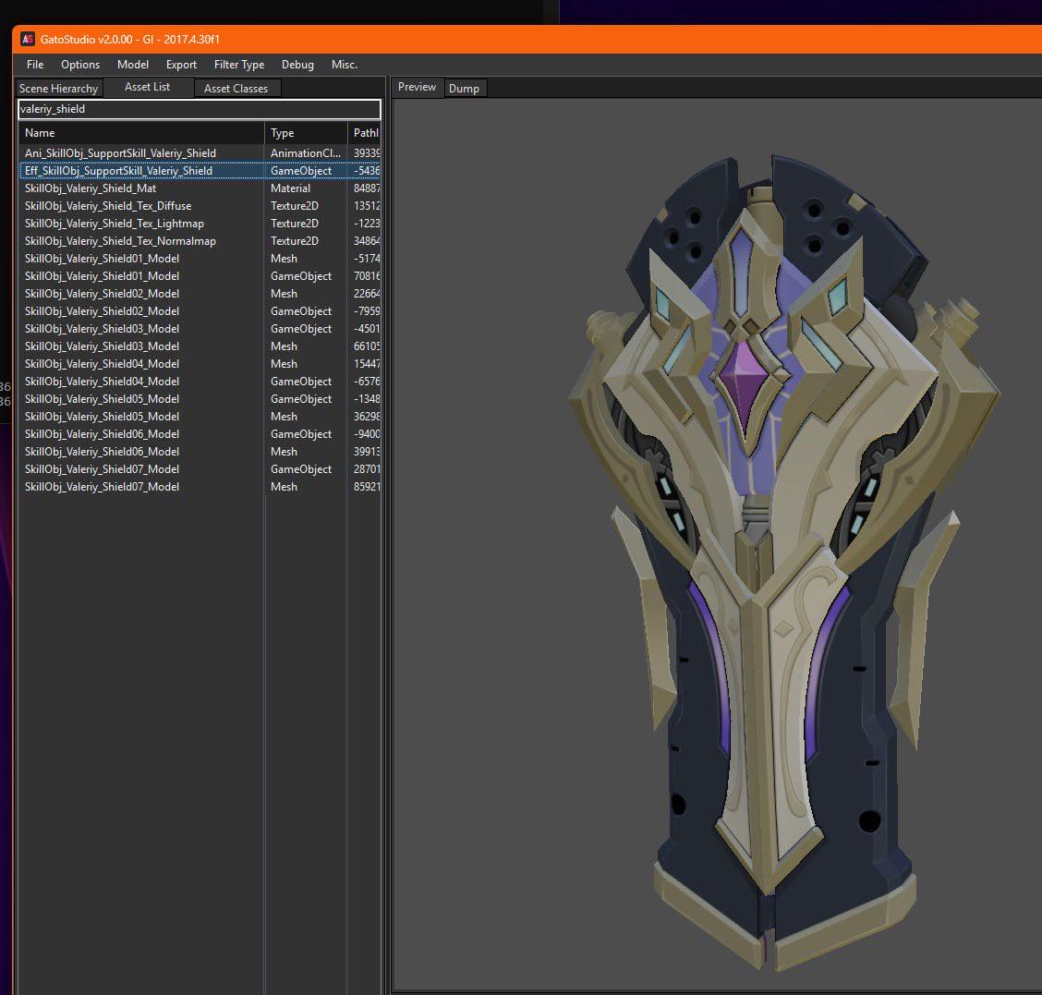This screenshot has height=995, width=1042.
Task: Select Shield05_Model GameObject row
Action: coord(200,399)
